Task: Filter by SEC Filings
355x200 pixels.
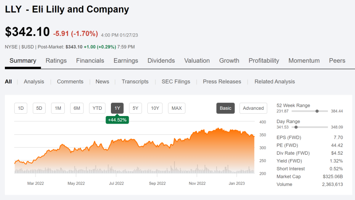Action: click(x=176, y=82)
